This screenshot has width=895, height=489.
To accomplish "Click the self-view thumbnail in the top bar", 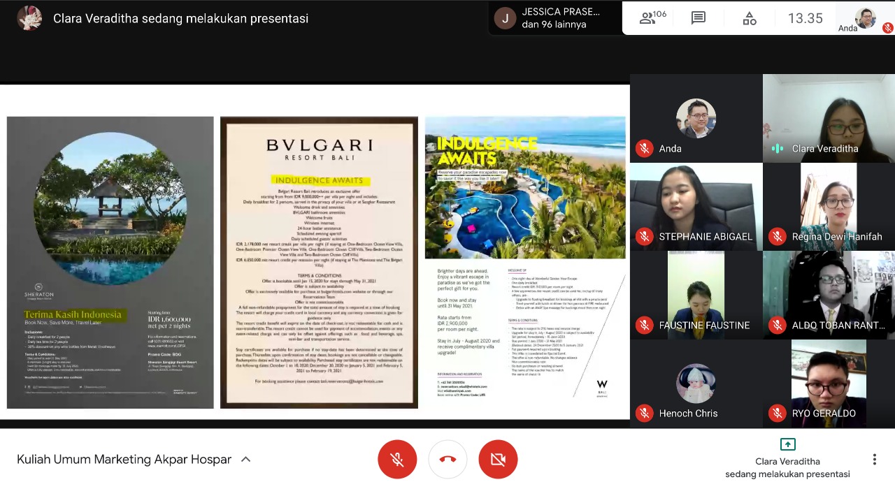I will click(x=866, y=17).
